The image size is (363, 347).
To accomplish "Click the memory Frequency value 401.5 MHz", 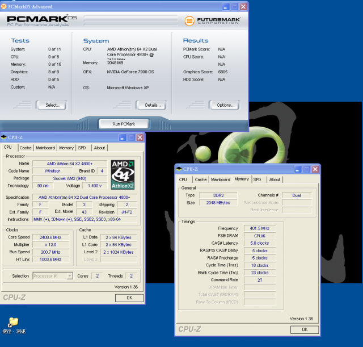I will (260, 228).
